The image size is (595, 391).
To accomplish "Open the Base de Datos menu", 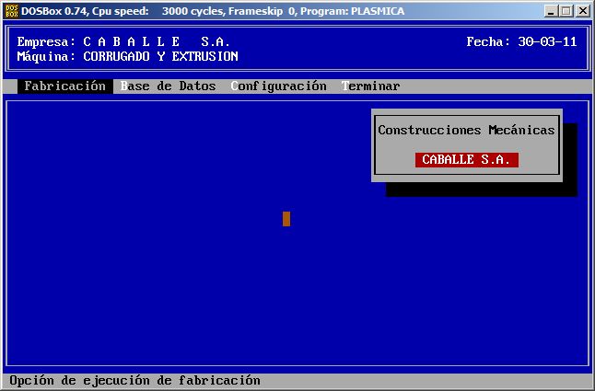I will (x=169, y=86).
